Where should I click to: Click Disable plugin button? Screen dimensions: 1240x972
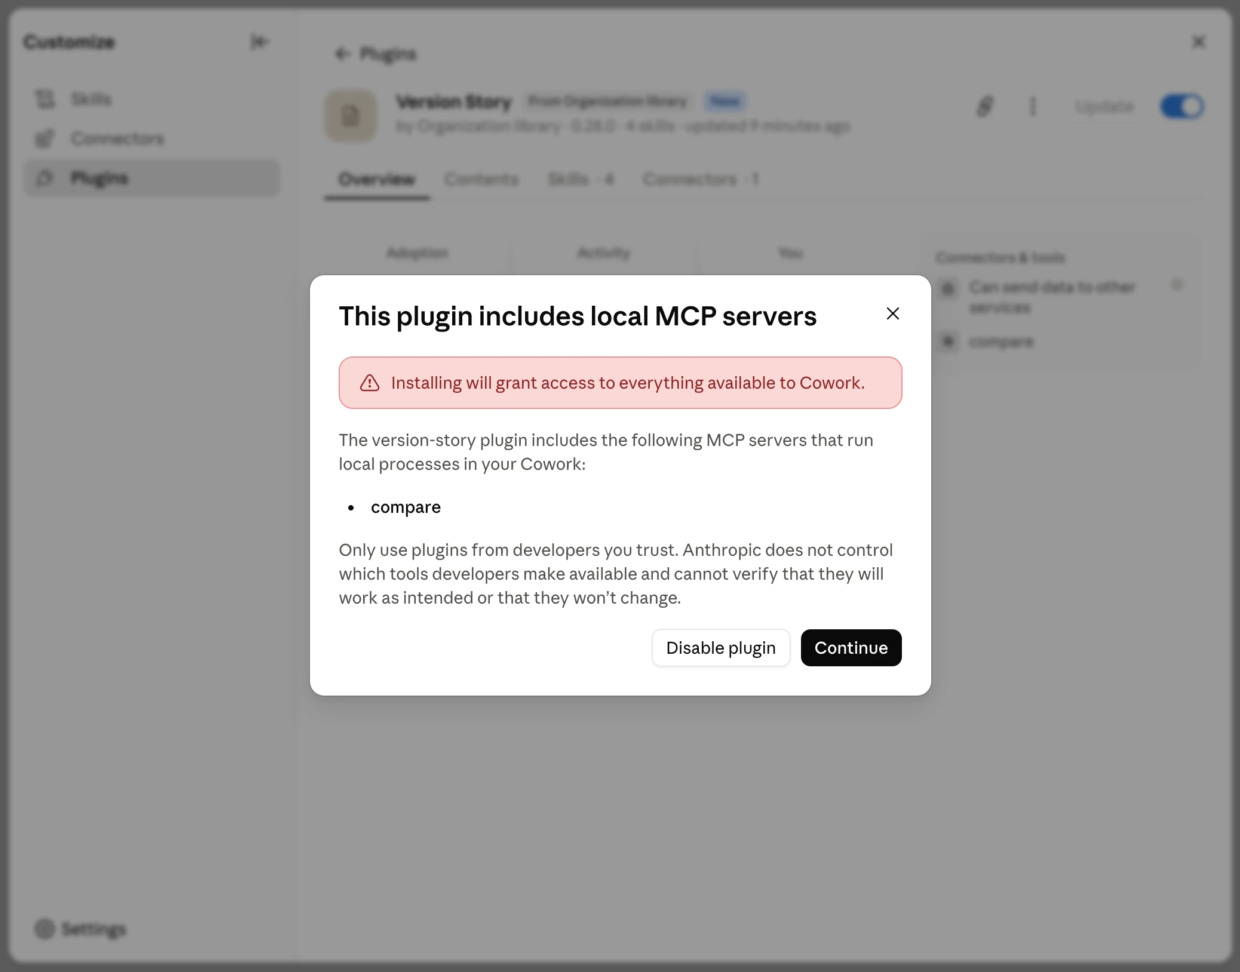tap(721, 648)
